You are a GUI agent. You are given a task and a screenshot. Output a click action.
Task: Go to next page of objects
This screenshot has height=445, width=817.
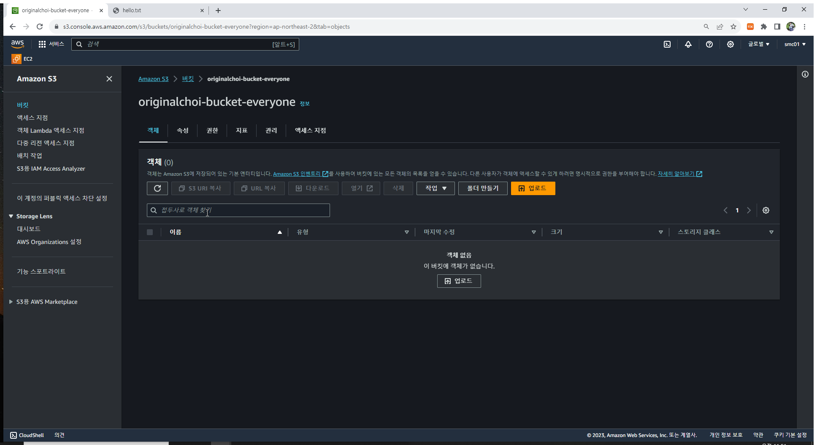tap(749, 210)
